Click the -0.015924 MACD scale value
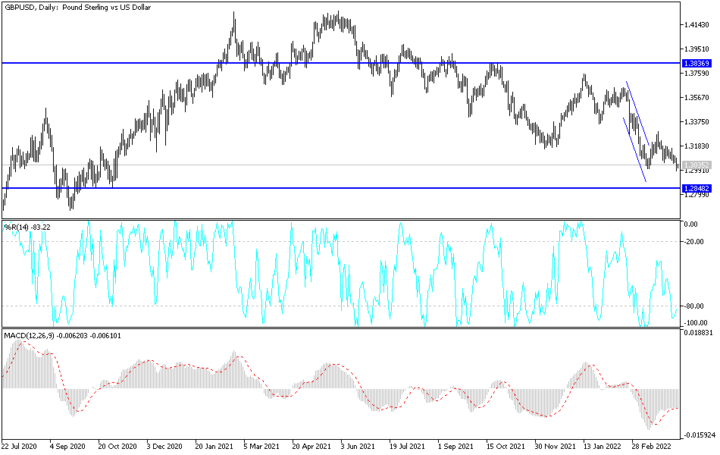The image size is (720, 455). coord(699,435)
